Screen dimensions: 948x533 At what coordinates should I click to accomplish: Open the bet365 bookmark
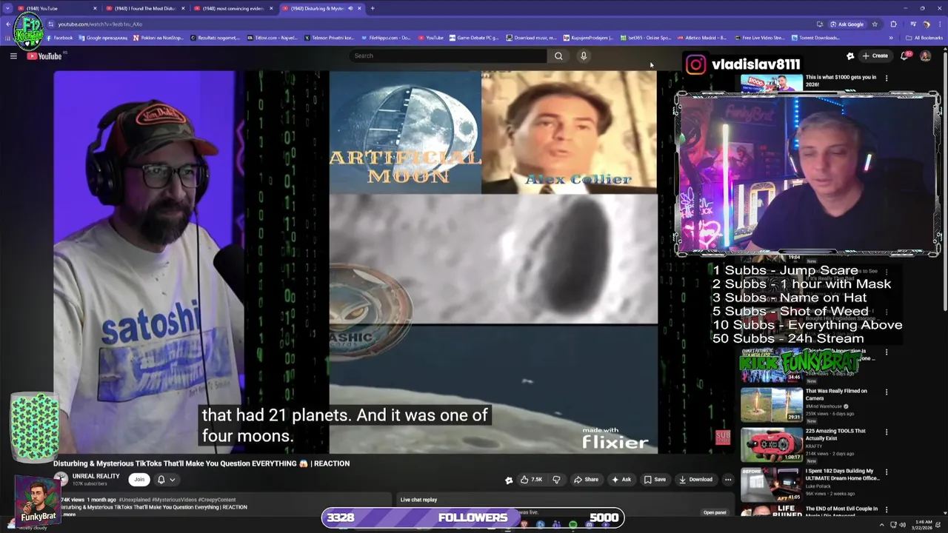tap(646, 38)
